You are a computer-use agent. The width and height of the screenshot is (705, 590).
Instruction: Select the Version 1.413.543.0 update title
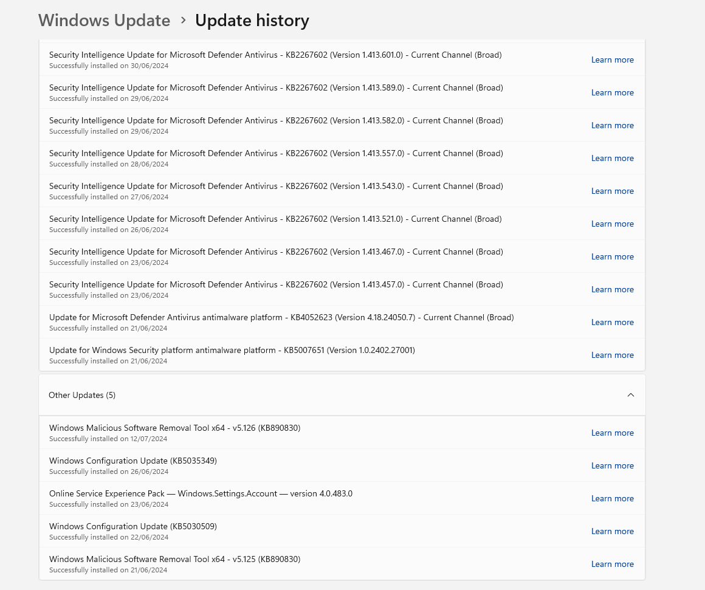pyautogui.click(x=276, y=186)
